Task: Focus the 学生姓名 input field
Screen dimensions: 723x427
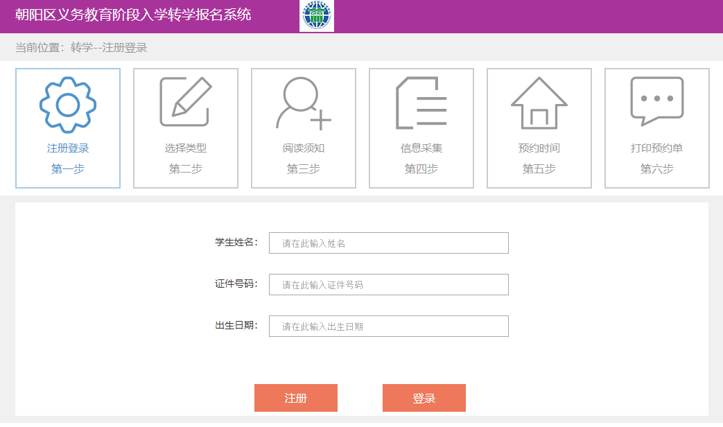Action: (x=389, y=243)
